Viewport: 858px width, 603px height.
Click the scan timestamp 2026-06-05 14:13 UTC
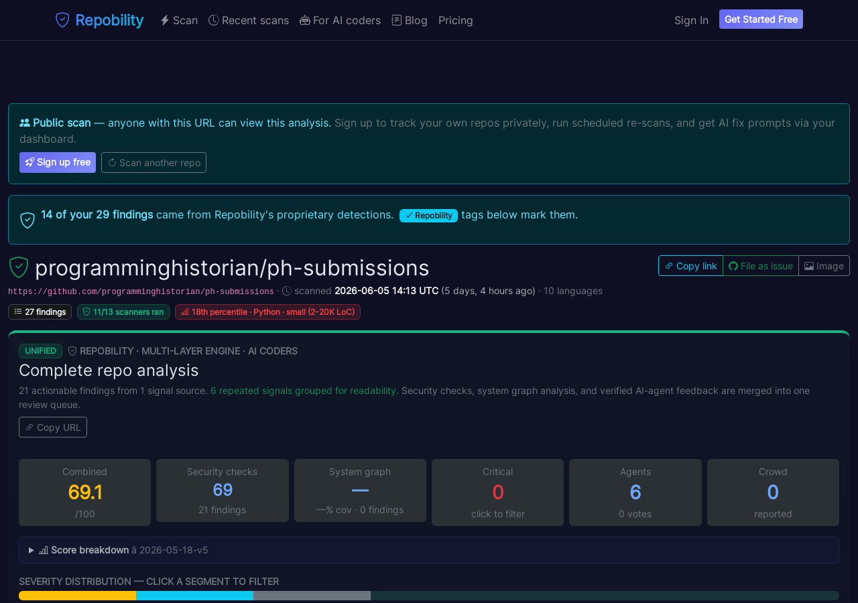click(387, 291)
